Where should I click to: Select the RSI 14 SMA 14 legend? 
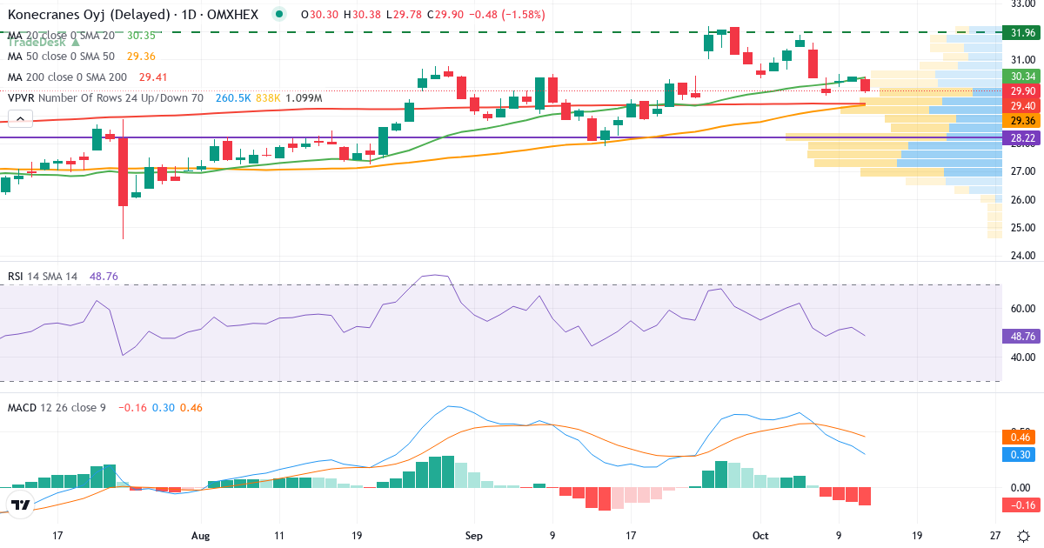pos(43,277)
